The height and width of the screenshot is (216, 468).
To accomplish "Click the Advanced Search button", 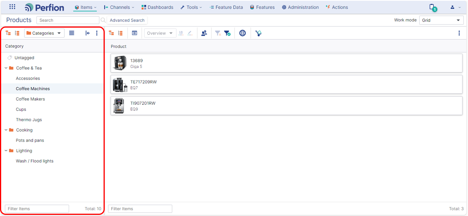I will click(127, 20).
